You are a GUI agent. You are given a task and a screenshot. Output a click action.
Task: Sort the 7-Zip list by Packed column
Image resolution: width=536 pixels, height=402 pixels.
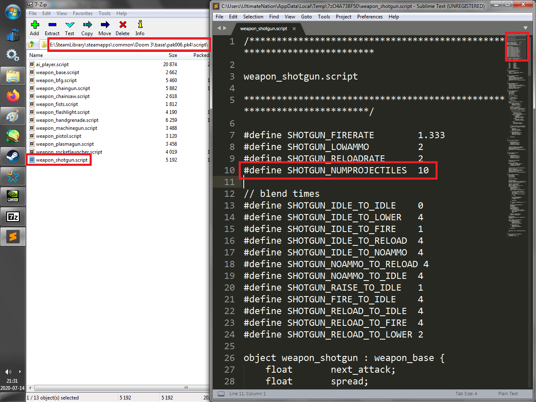pos(195,55)
